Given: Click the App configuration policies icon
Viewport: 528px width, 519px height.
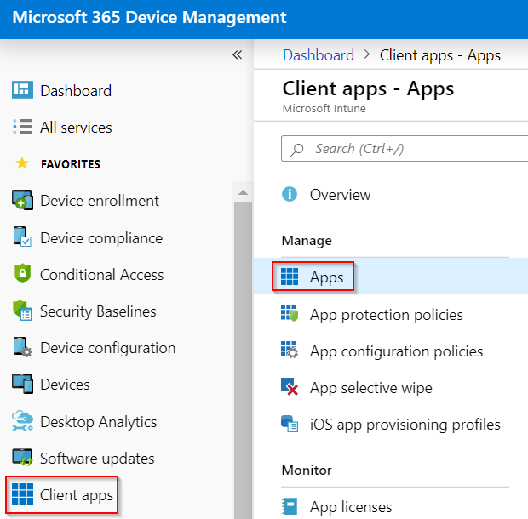Looking at the screenshot, I should [290, 350].
